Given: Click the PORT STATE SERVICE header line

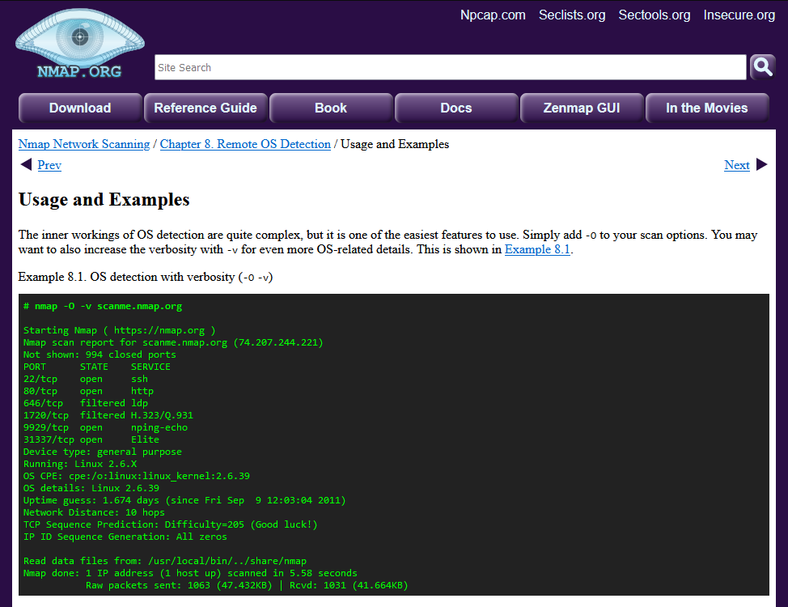Looking at the screenshot, I should click(x=96, y=367).
